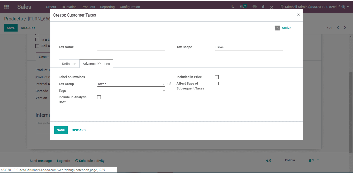The width and height of the screenshot is (353, 173).
Task: Focus the Label on Invoices field
Action: pyautogui.click(x=131, y=77)
